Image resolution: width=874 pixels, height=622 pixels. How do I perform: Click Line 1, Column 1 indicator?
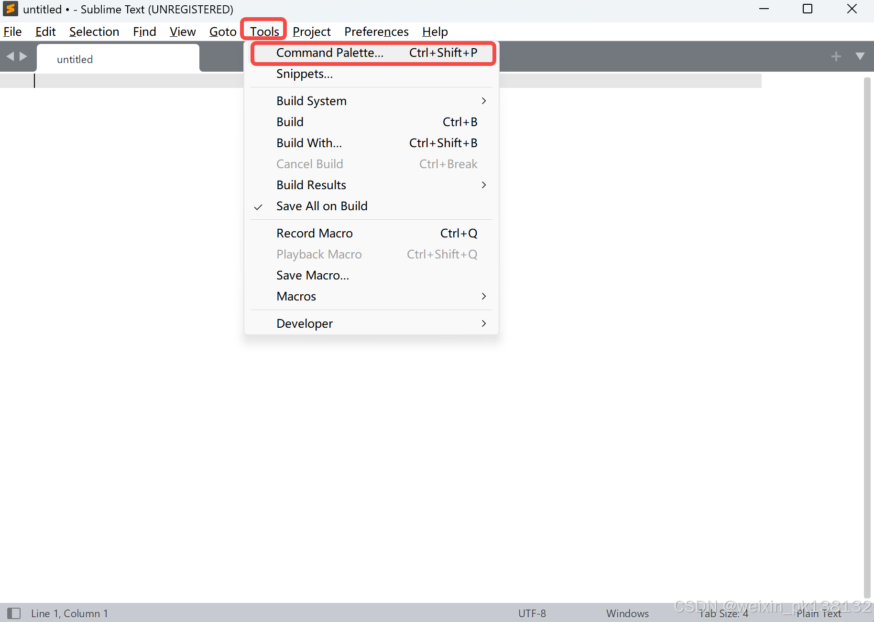click(69, 613)
